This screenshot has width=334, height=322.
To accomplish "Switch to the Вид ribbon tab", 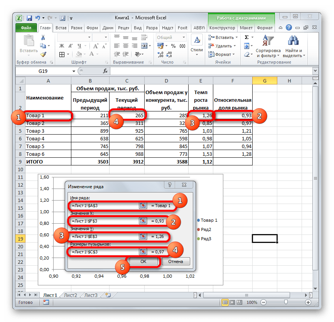I will (138, 28).
